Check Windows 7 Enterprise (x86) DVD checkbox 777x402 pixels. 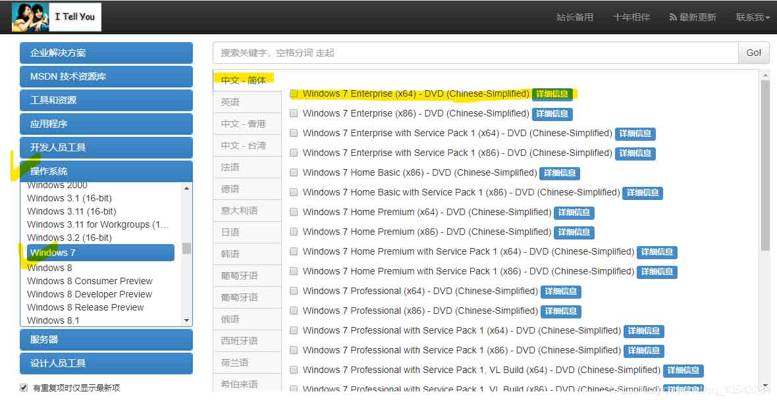click(294, 113)
